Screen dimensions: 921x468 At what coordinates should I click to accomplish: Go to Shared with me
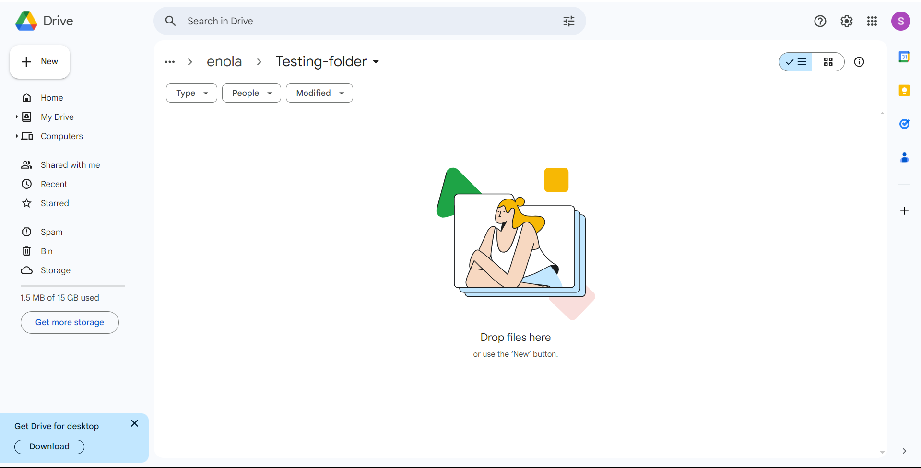pyautogui.click(x=70, y=165)
